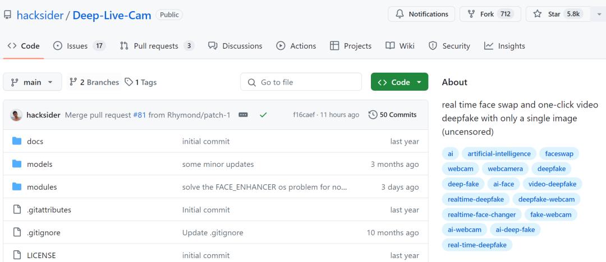Select the faceswap topic tag
Screen dimensions: 606x262
559,153
